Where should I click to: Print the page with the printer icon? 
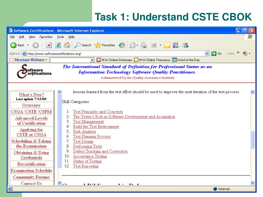click(144, 45)
